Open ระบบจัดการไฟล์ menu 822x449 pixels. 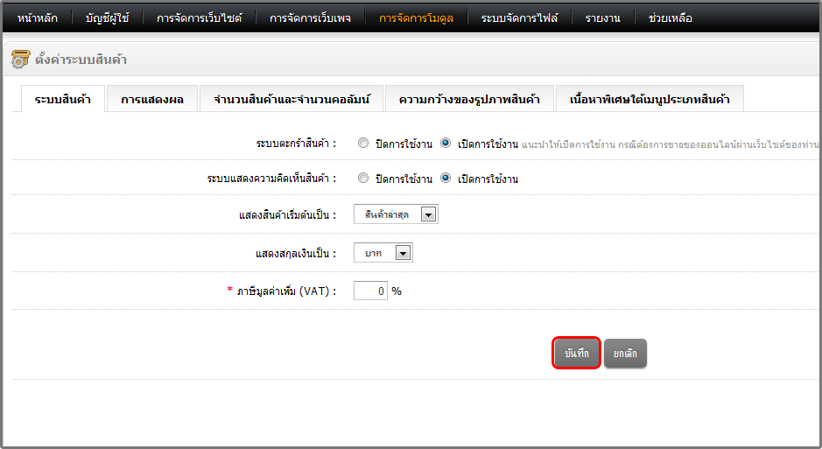(x=519, y=18)
